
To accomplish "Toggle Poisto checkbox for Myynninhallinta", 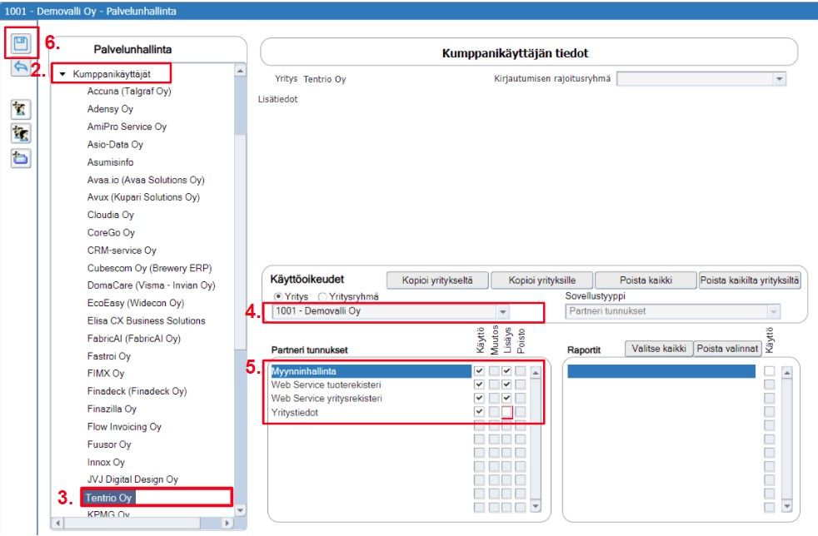I will pyautogui.click(x=520, y=370).
